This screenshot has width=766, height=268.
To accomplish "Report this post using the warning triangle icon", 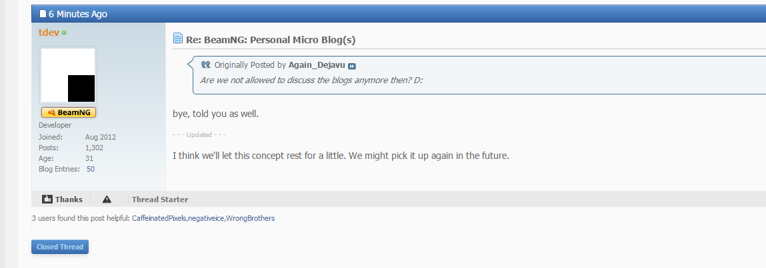I will point(107,200).
